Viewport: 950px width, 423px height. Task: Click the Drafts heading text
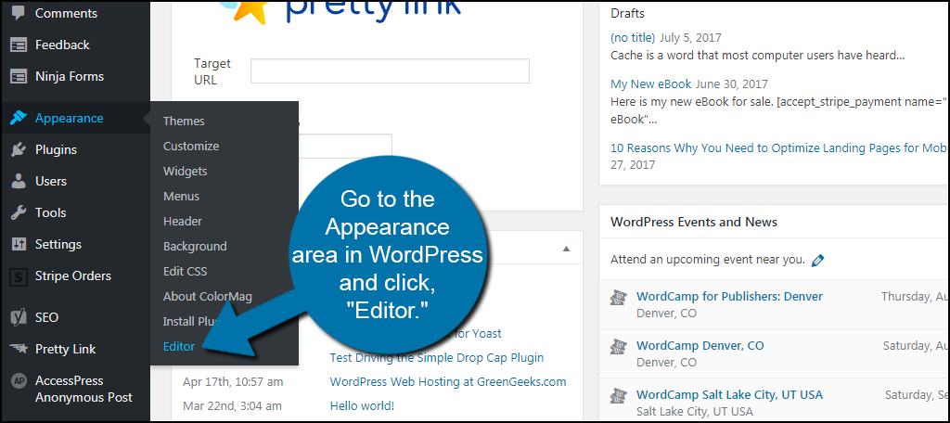coord(628,13)
